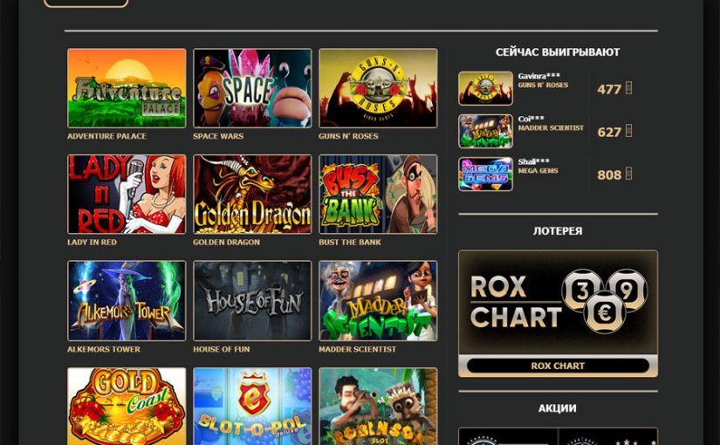Click the small Mega Gems winner icon
Screen dimensions: 720x445
click(x=486, y=174)
